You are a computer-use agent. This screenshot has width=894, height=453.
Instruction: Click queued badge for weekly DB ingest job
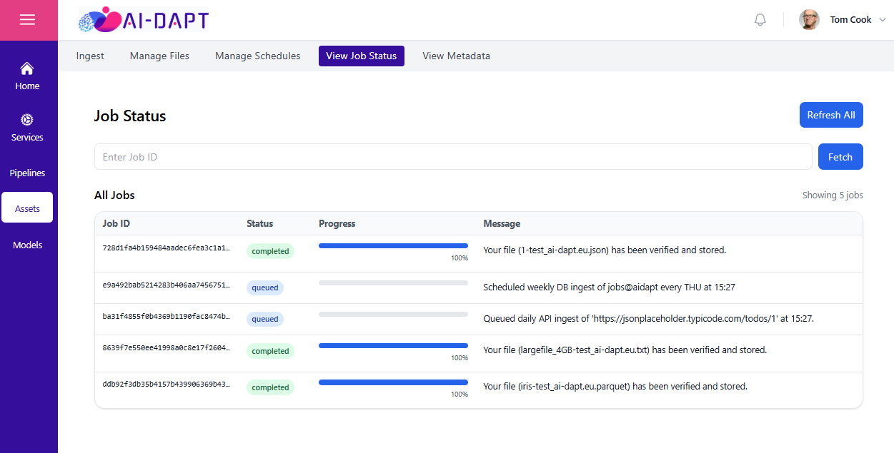click(x=265, y=287)
